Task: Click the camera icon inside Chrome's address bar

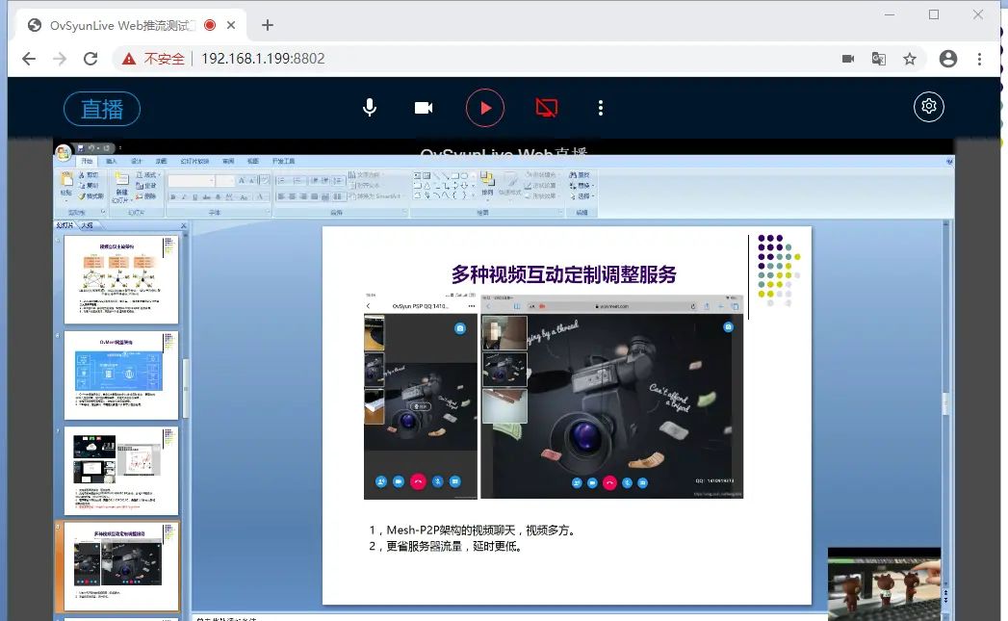Action: 848,59
